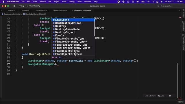Screen dimensions: 185x104
Task: Open the Edit menu
Action: 29,2
